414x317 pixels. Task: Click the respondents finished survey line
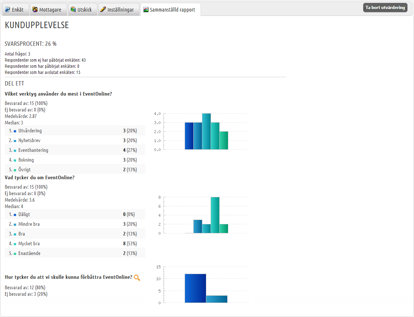pyautogui.click(x=43, y=72)
